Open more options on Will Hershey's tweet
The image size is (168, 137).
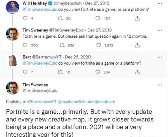coord(160,4)
